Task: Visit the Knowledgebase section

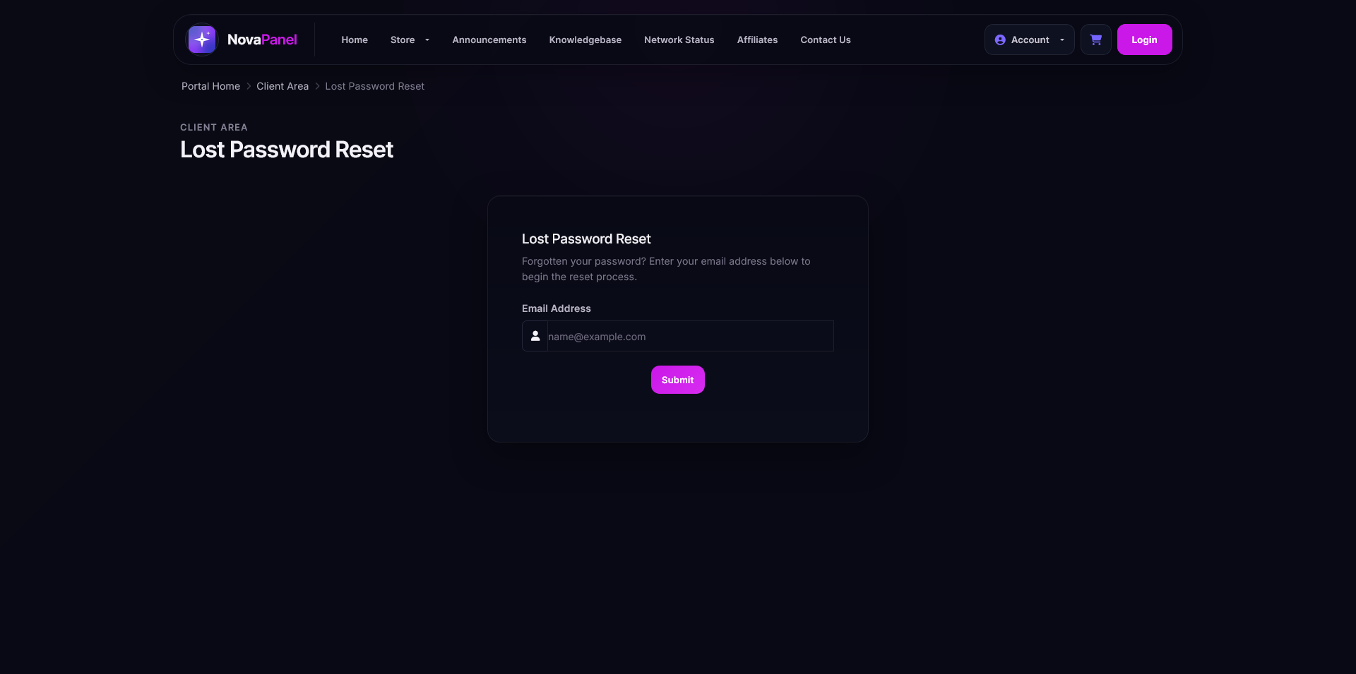Action: click(585, 40)
